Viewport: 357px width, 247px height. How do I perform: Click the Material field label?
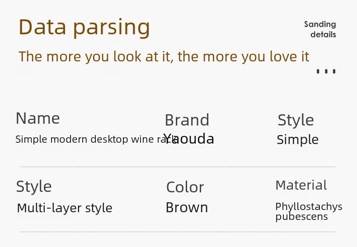[x=301, y=185]
